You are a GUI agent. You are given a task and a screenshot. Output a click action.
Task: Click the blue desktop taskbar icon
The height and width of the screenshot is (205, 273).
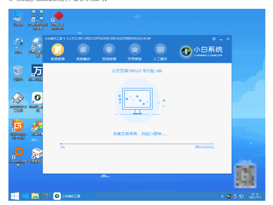point(25,196)
